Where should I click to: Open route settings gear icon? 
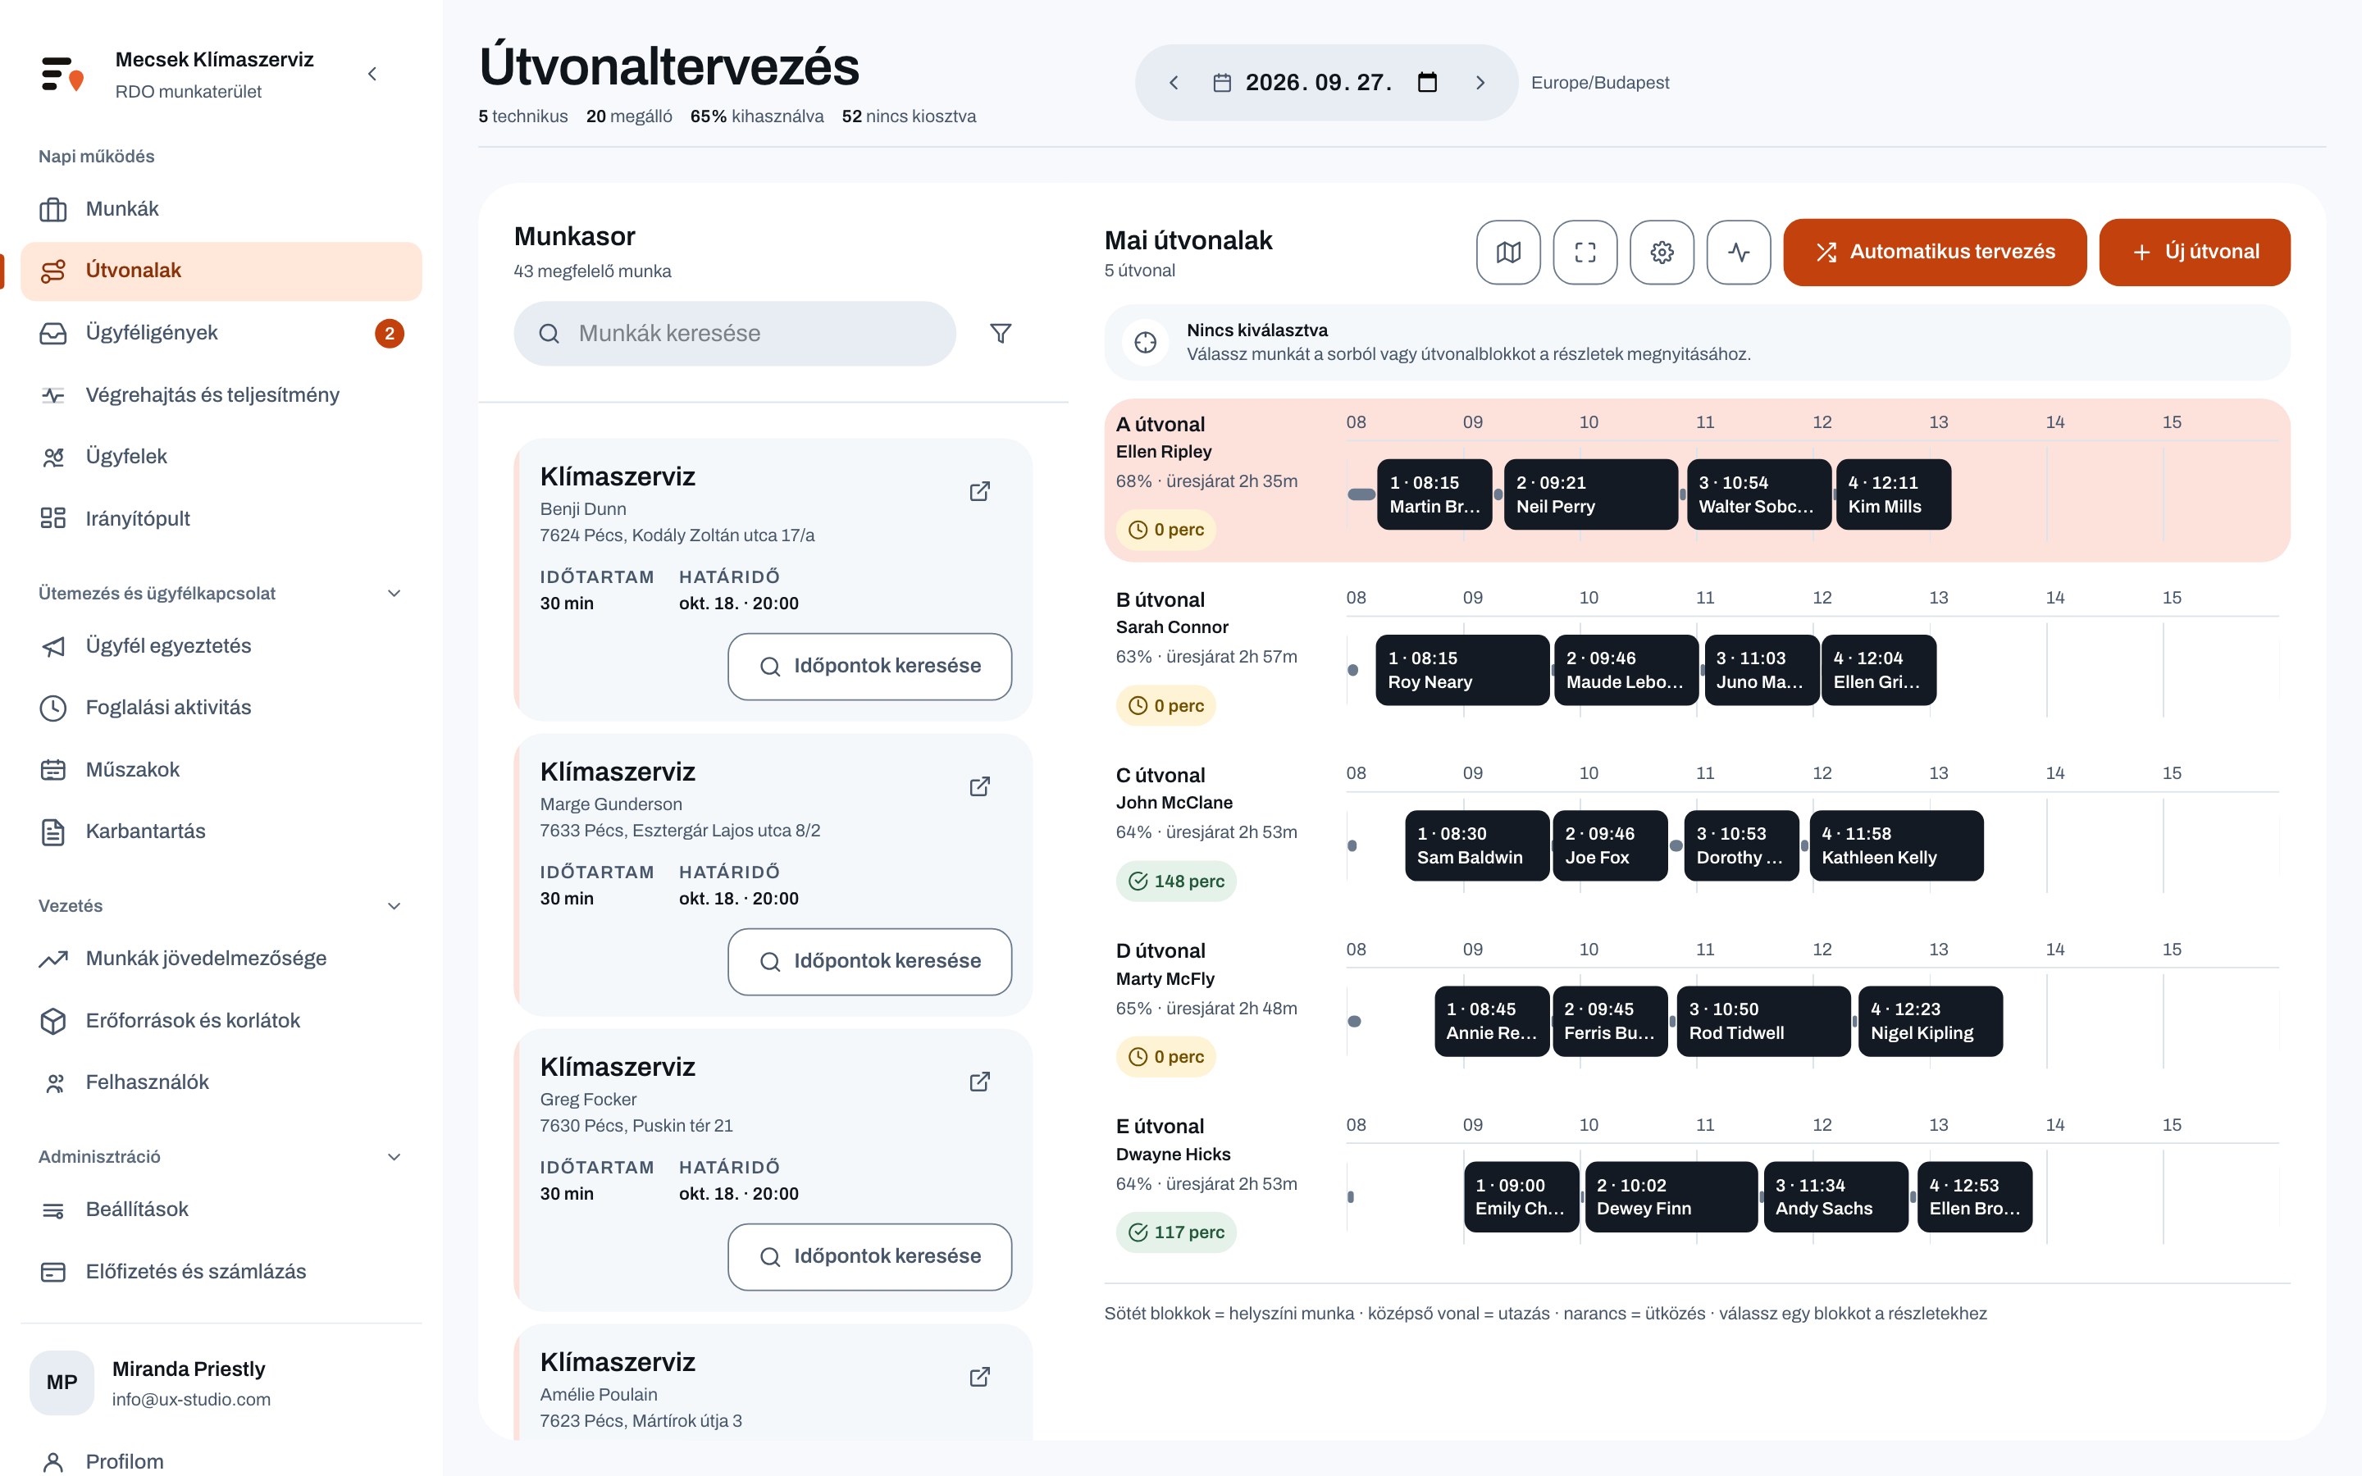1662,252
